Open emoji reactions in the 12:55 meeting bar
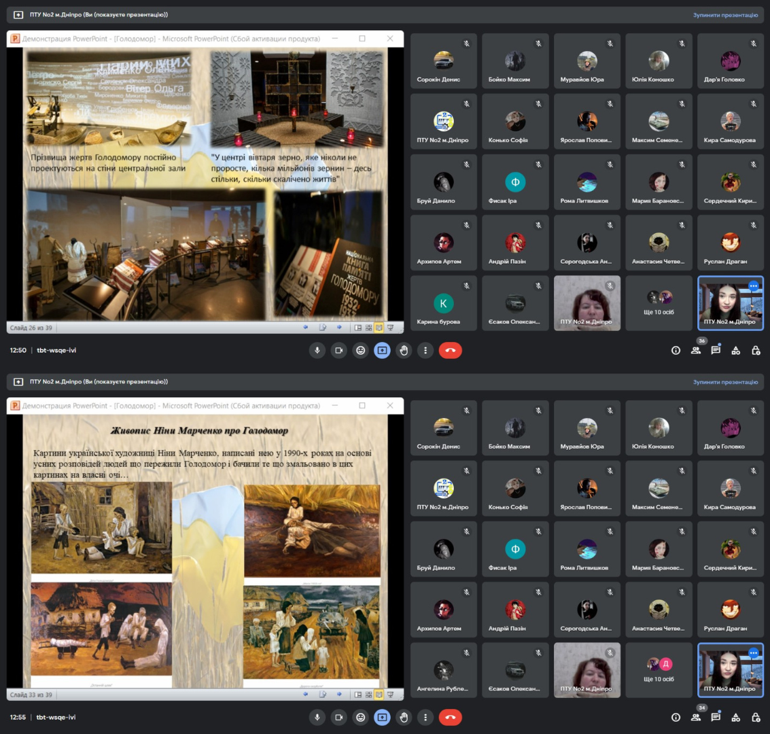 (360, 717)
